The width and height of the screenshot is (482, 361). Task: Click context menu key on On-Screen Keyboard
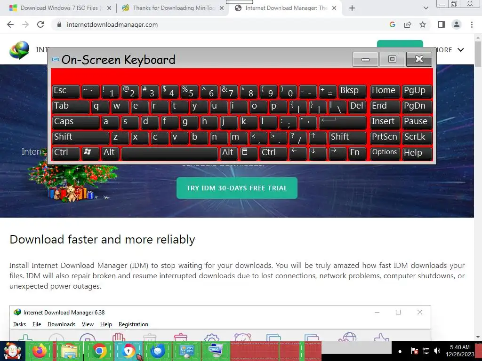[x=248, y=153]
